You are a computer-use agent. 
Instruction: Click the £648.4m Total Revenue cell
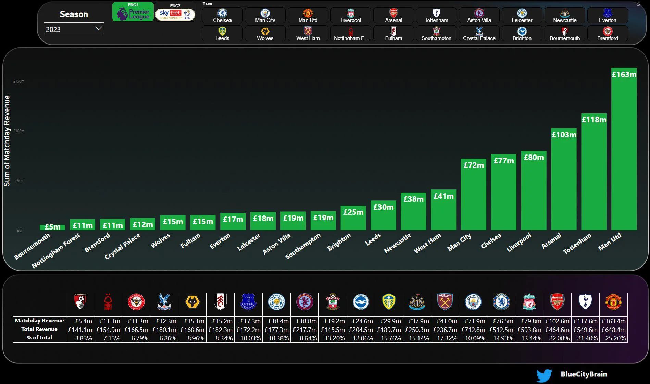click(x=613, y=330)
